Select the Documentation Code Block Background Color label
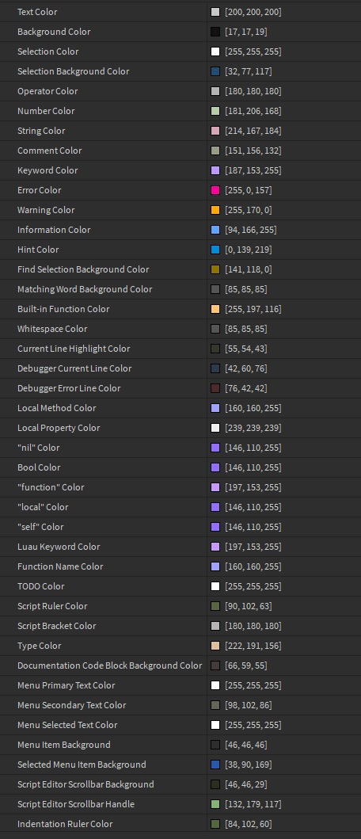The height and width of the screenshot is (839, 361). point(109,665)
